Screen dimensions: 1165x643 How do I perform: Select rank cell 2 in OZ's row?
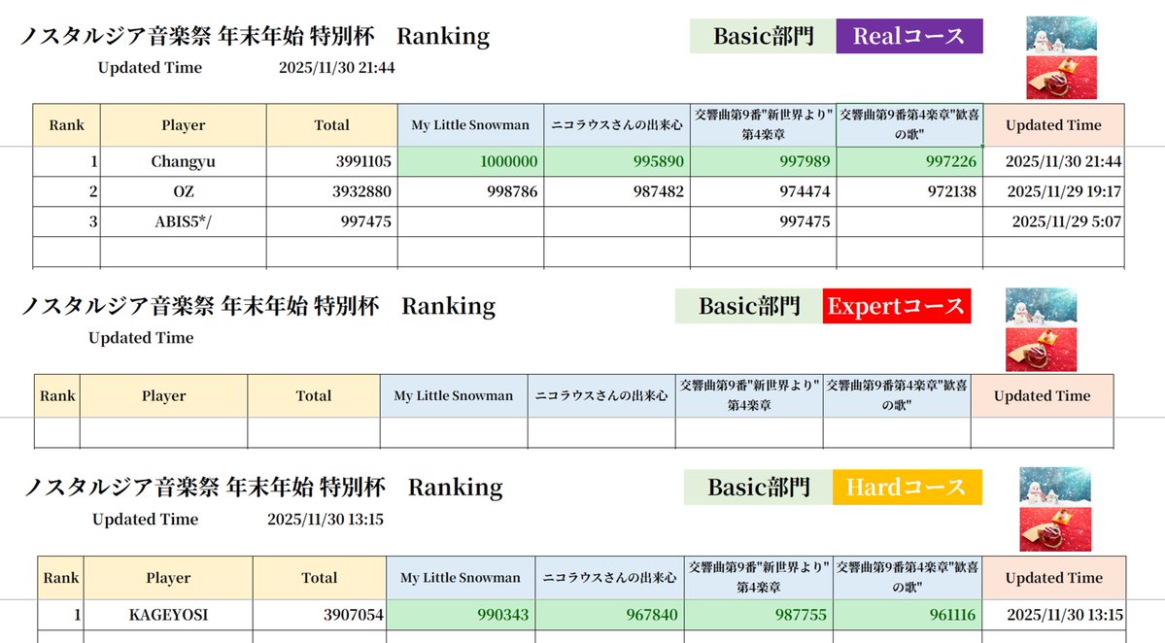[x=66, y=191]
